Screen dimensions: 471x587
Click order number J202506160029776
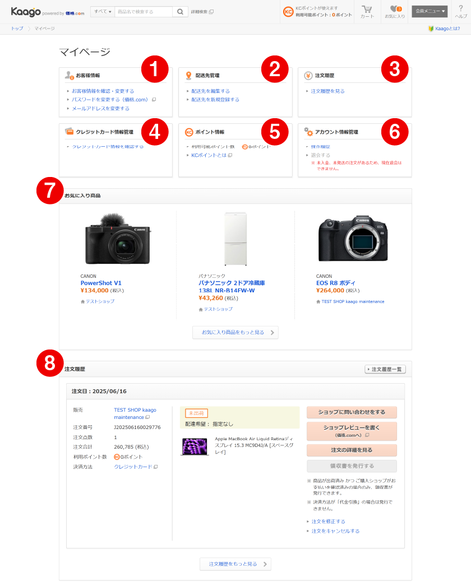(137, 427)
